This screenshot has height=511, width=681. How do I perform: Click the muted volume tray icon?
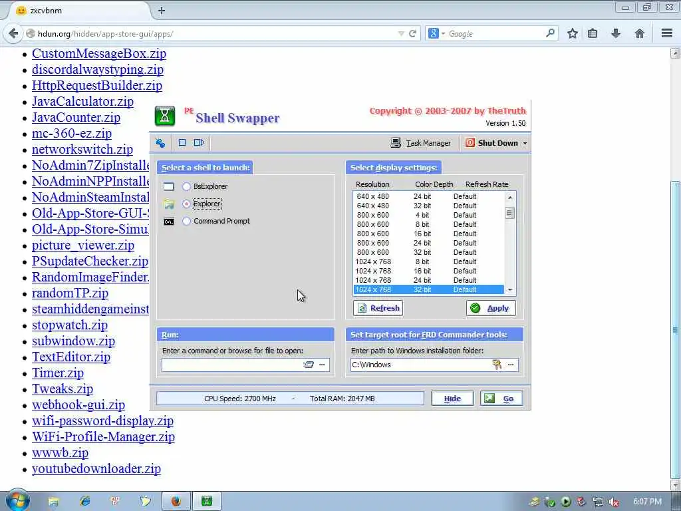coord(613,502)
